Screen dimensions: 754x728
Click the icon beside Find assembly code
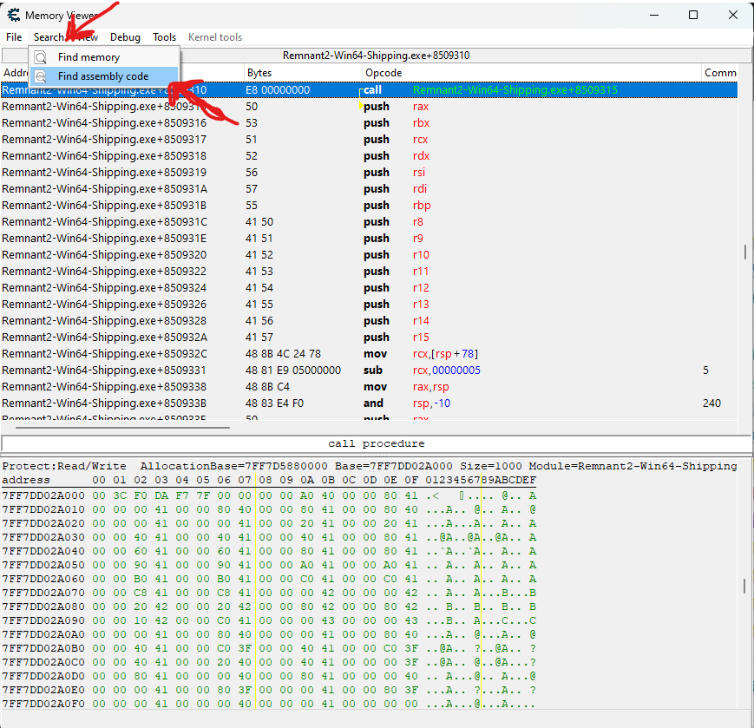41,76
